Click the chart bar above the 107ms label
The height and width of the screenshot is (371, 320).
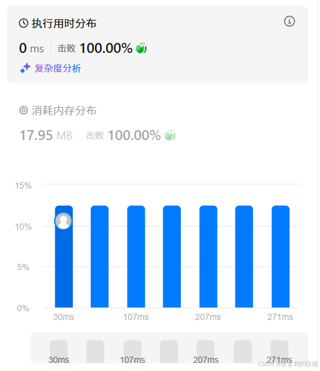tap(136, 256)
